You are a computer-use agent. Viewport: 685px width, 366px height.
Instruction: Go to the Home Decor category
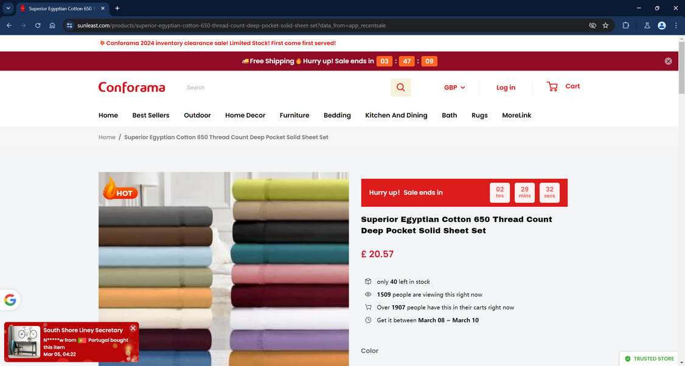coord(245,116)
